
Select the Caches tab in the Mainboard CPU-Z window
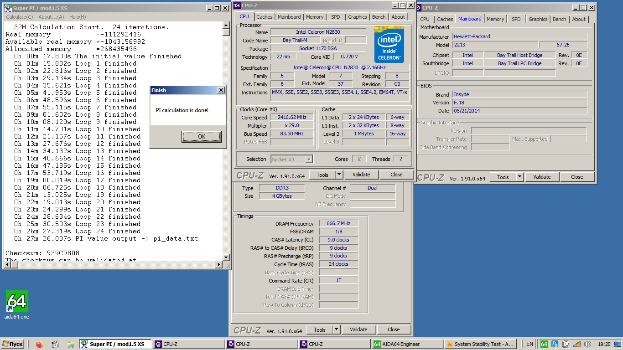tap(445, 19)
